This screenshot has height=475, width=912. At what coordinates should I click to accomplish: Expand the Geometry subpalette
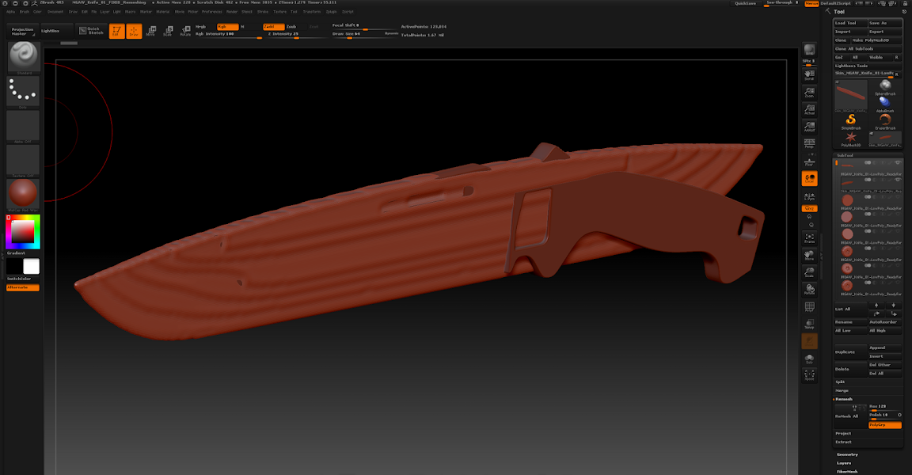point(848,454)
